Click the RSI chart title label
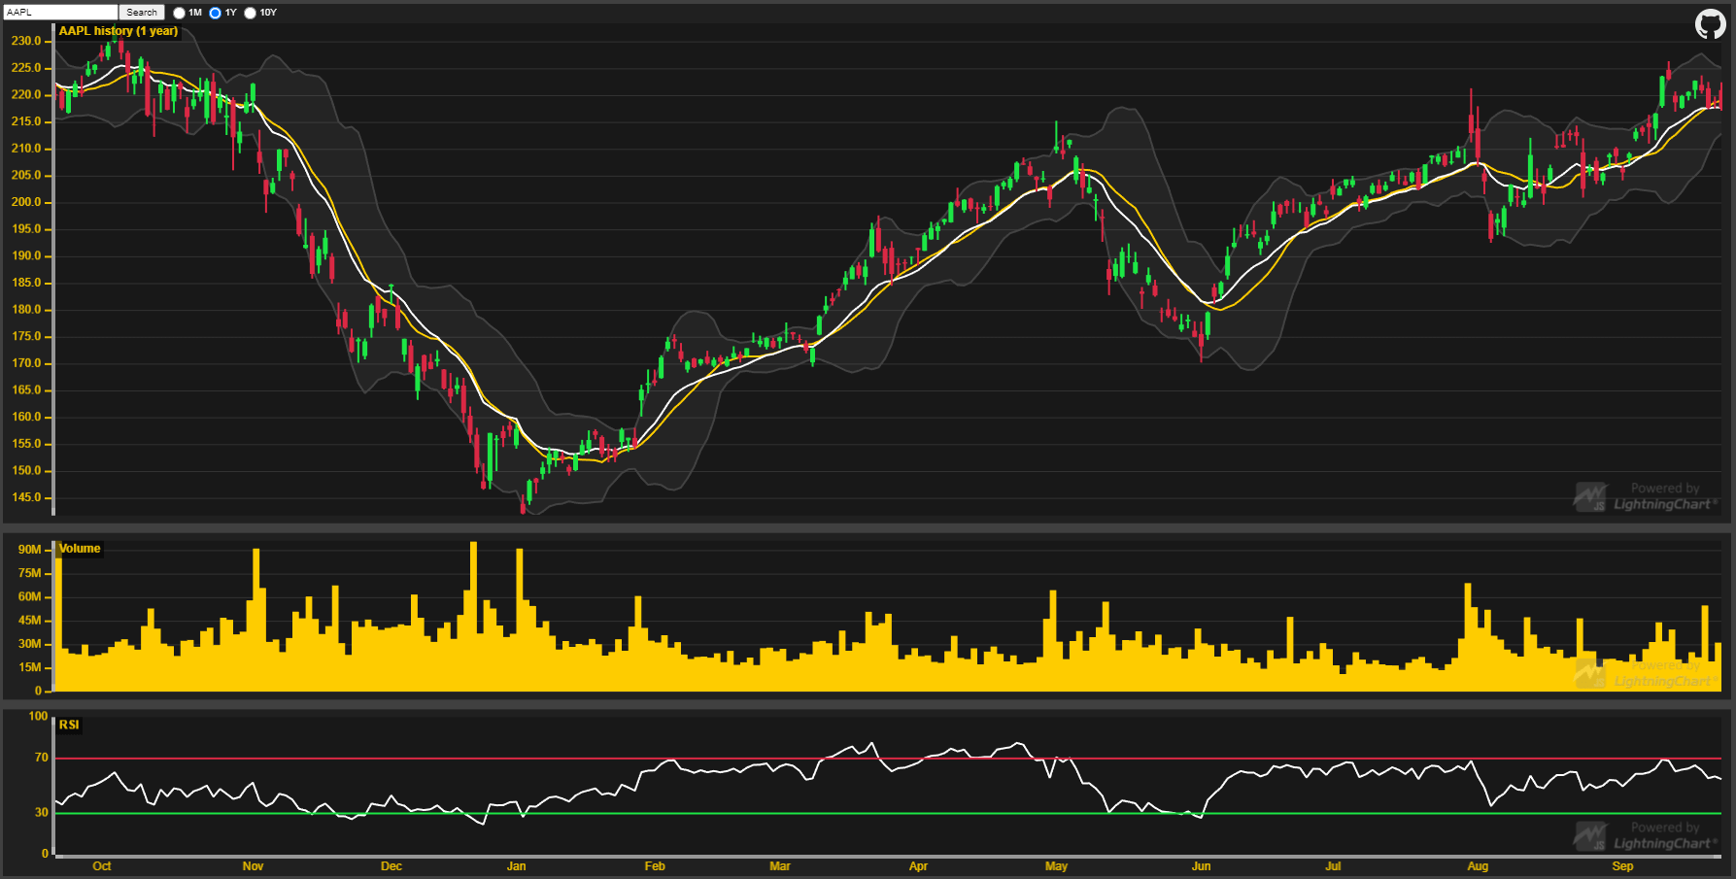1736x879 pixels. pos(69,725)
